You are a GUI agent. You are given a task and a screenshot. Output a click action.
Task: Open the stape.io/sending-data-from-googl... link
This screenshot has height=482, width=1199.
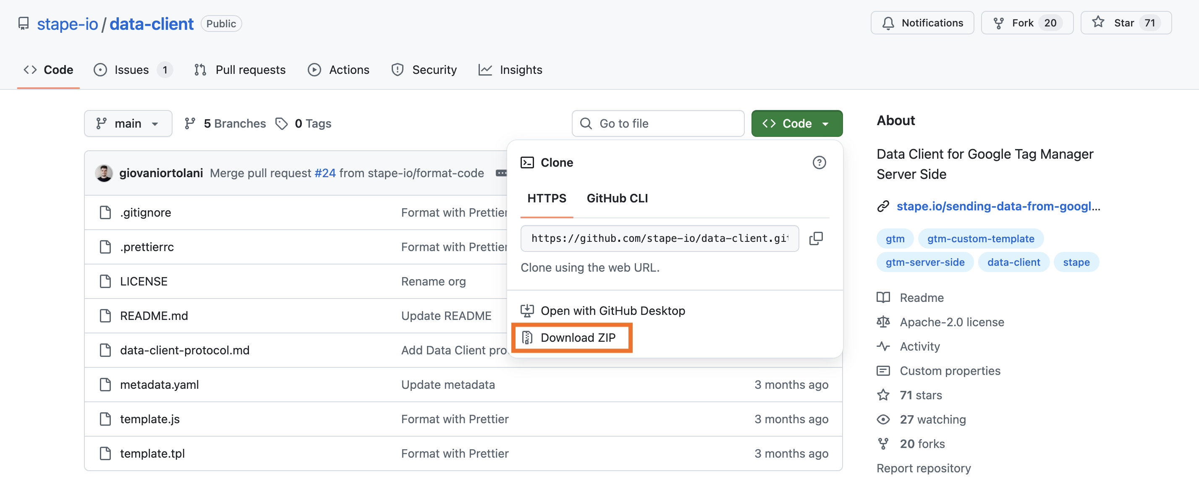[998, 206]
